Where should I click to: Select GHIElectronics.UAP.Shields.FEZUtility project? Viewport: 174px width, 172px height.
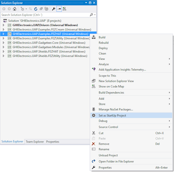(x=50, y=56)
